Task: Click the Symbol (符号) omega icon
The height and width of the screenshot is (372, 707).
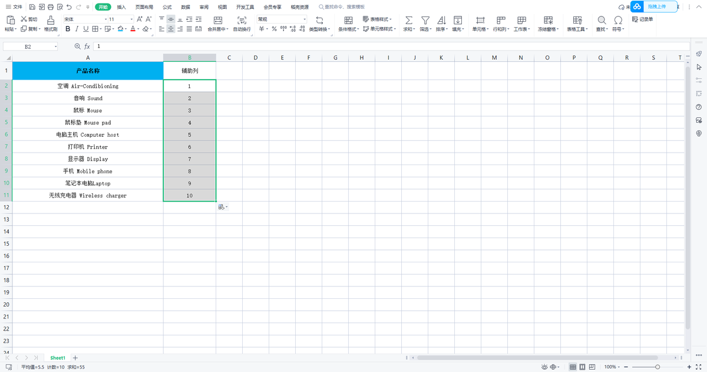Action: point(618,20)
